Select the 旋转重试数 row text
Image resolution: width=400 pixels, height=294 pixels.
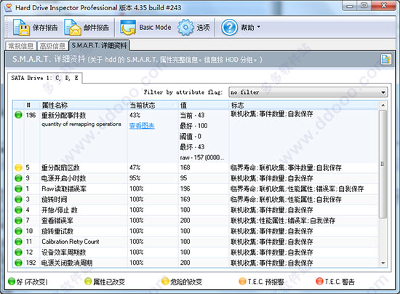coord(57,231)
